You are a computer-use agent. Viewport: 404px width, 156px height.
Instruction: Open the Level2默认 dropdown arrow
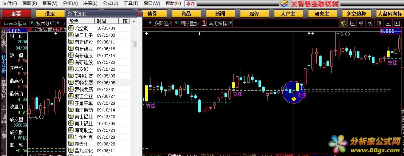click(x=31, y=23)
